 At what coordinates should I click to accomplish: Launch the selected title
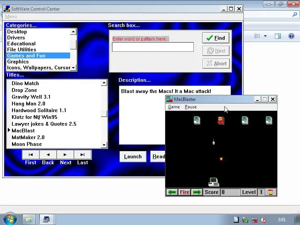pos(133,156)
